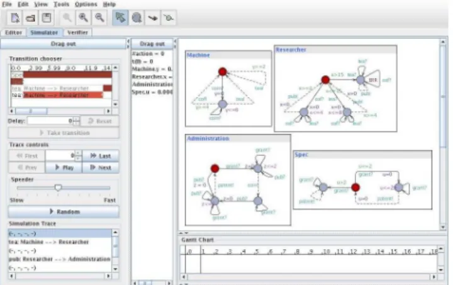Switch to the Verifier tab
453x285 pixels.
[x=78, y=32]
